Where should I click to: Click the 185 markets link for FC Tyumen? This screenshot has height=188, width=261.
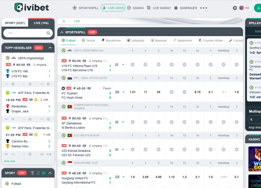(x=117, y=92)
